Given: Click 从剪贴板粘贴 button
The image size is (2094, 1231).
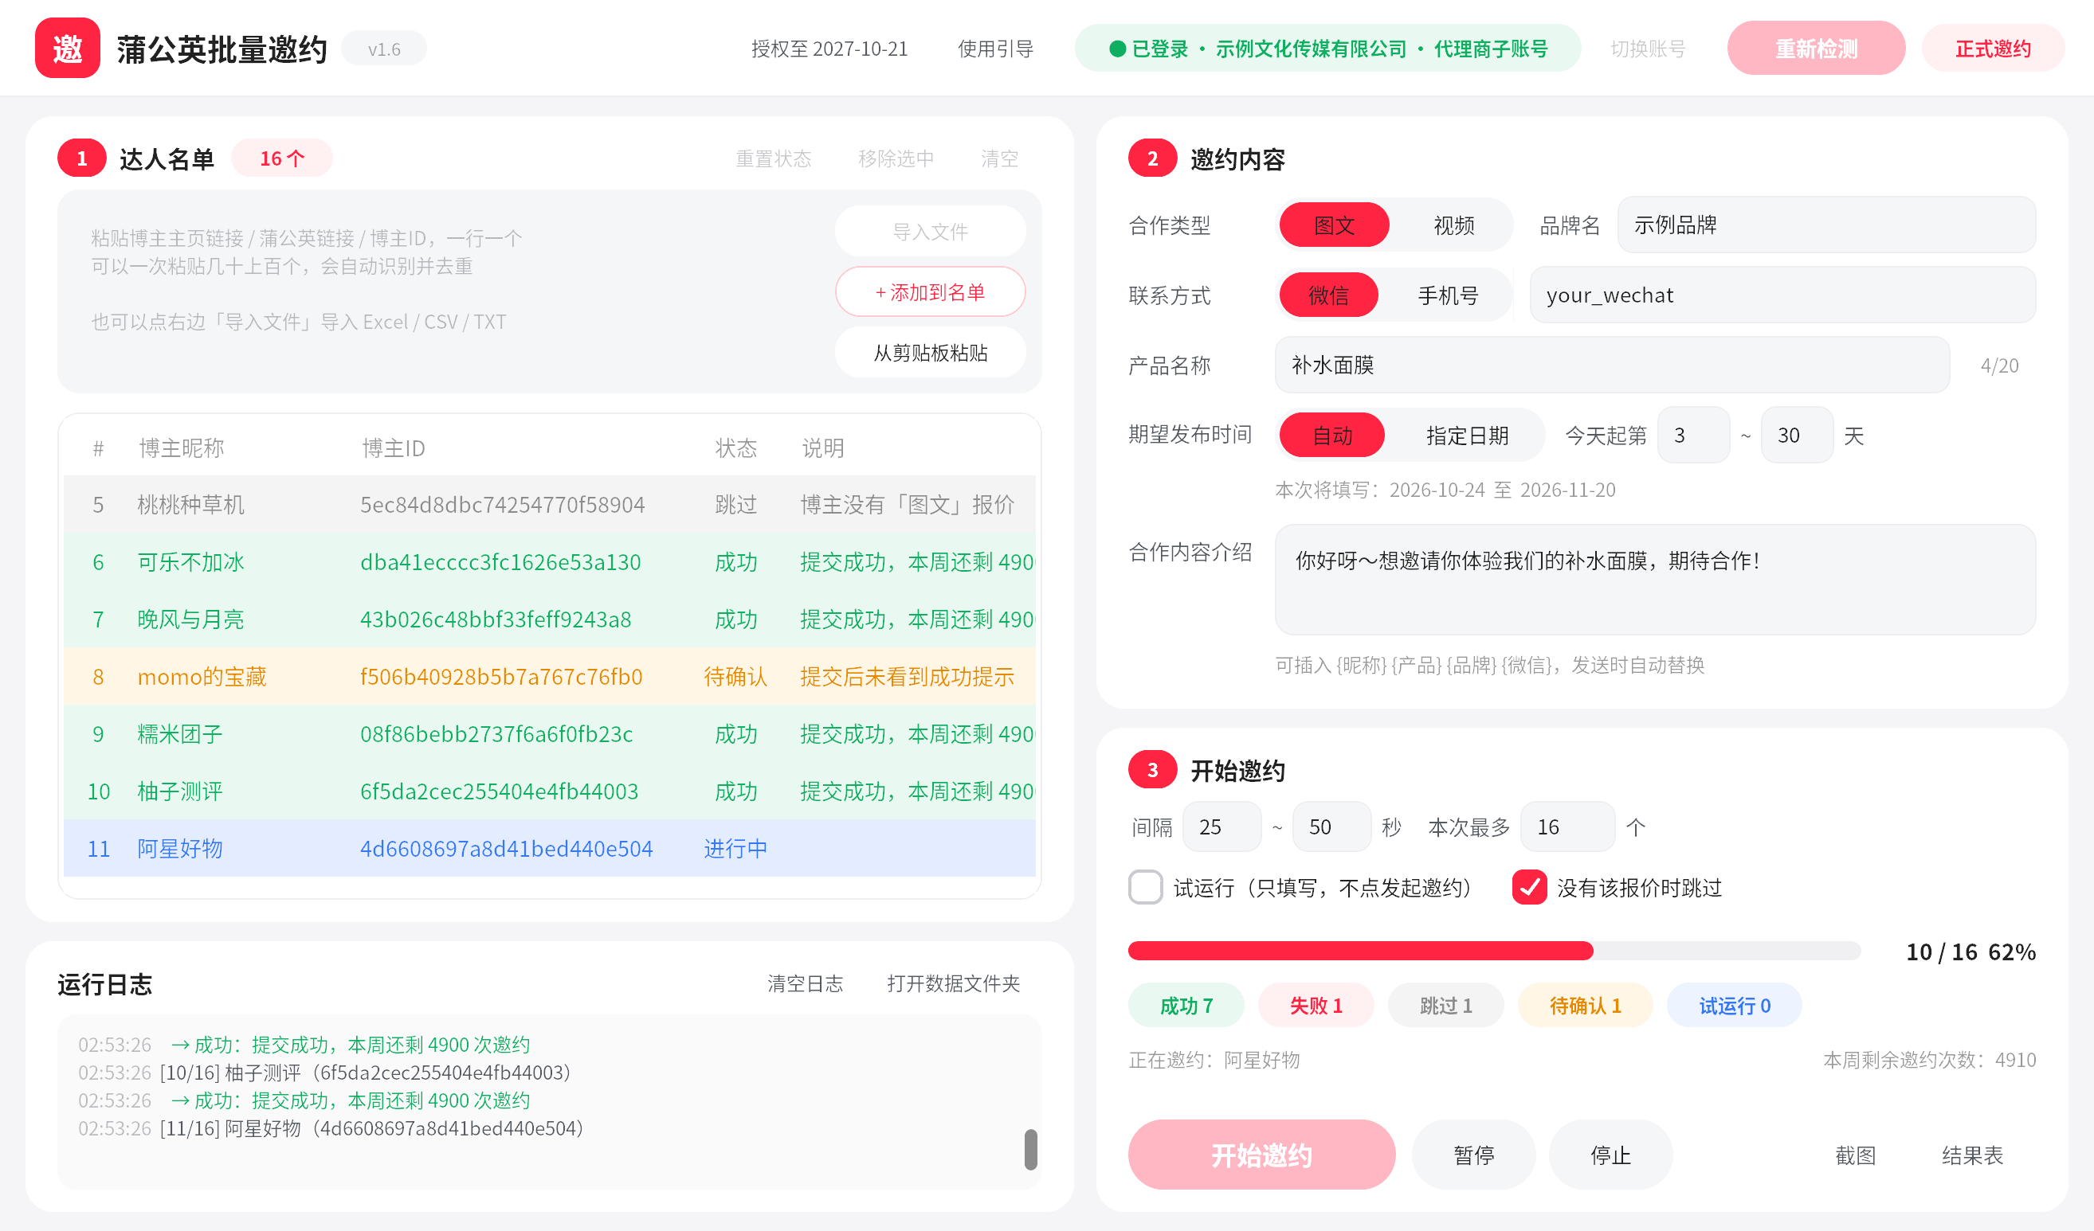Looking at the screenshot, I should click(x=930, y=353).
